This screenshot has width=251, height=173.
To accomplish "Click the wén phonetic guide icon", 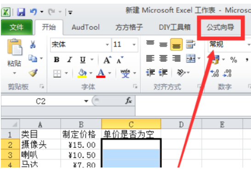I will 125,73.
